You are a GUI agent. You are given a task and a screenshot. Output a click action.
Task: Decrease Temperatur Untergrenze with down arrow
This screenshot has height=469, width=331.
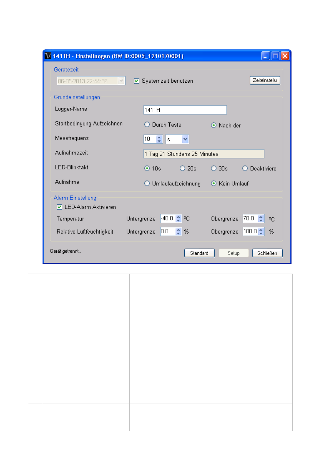pos(179,220)
